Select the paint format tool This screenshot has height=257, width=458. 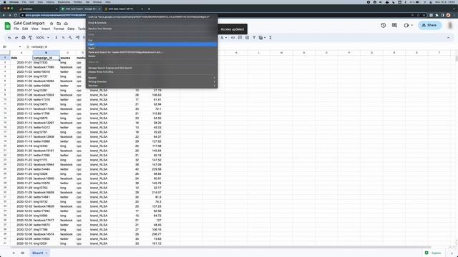(30, 38)
